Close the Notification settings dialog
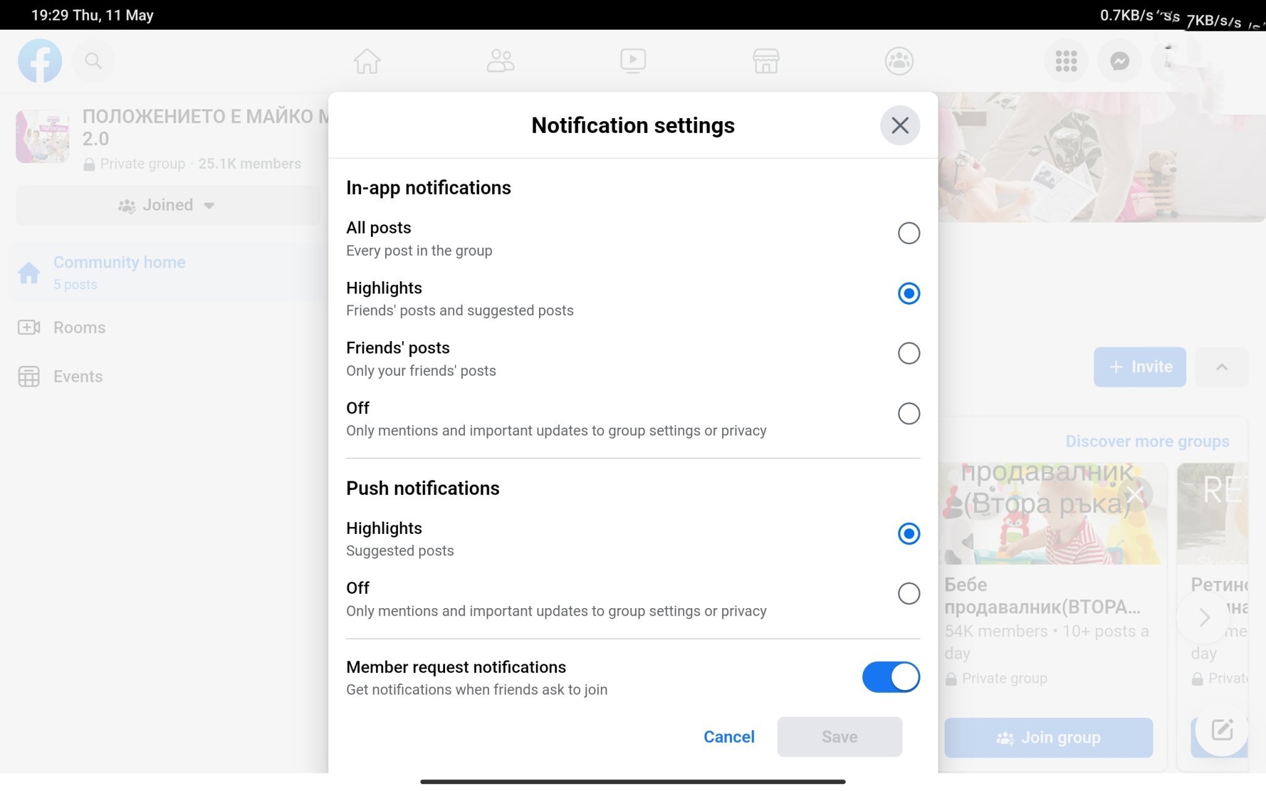The width and height of the screenshot is (1266, 791). [899, 125]
